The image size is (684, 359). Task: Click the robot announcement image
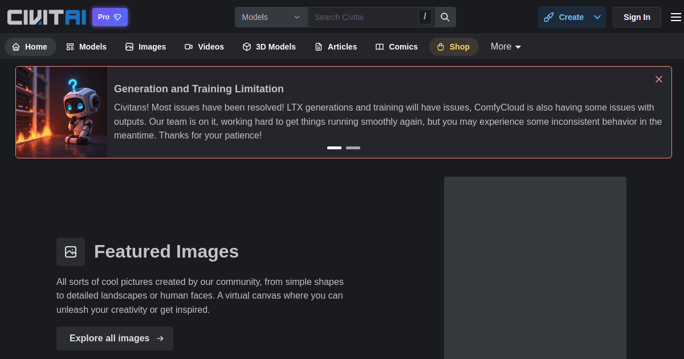62,112
